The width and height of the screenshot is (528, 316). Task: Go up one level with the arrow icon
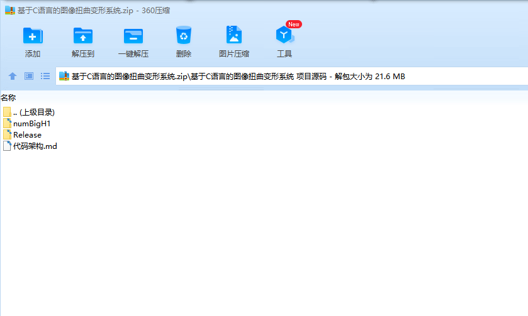pos(13,76)
